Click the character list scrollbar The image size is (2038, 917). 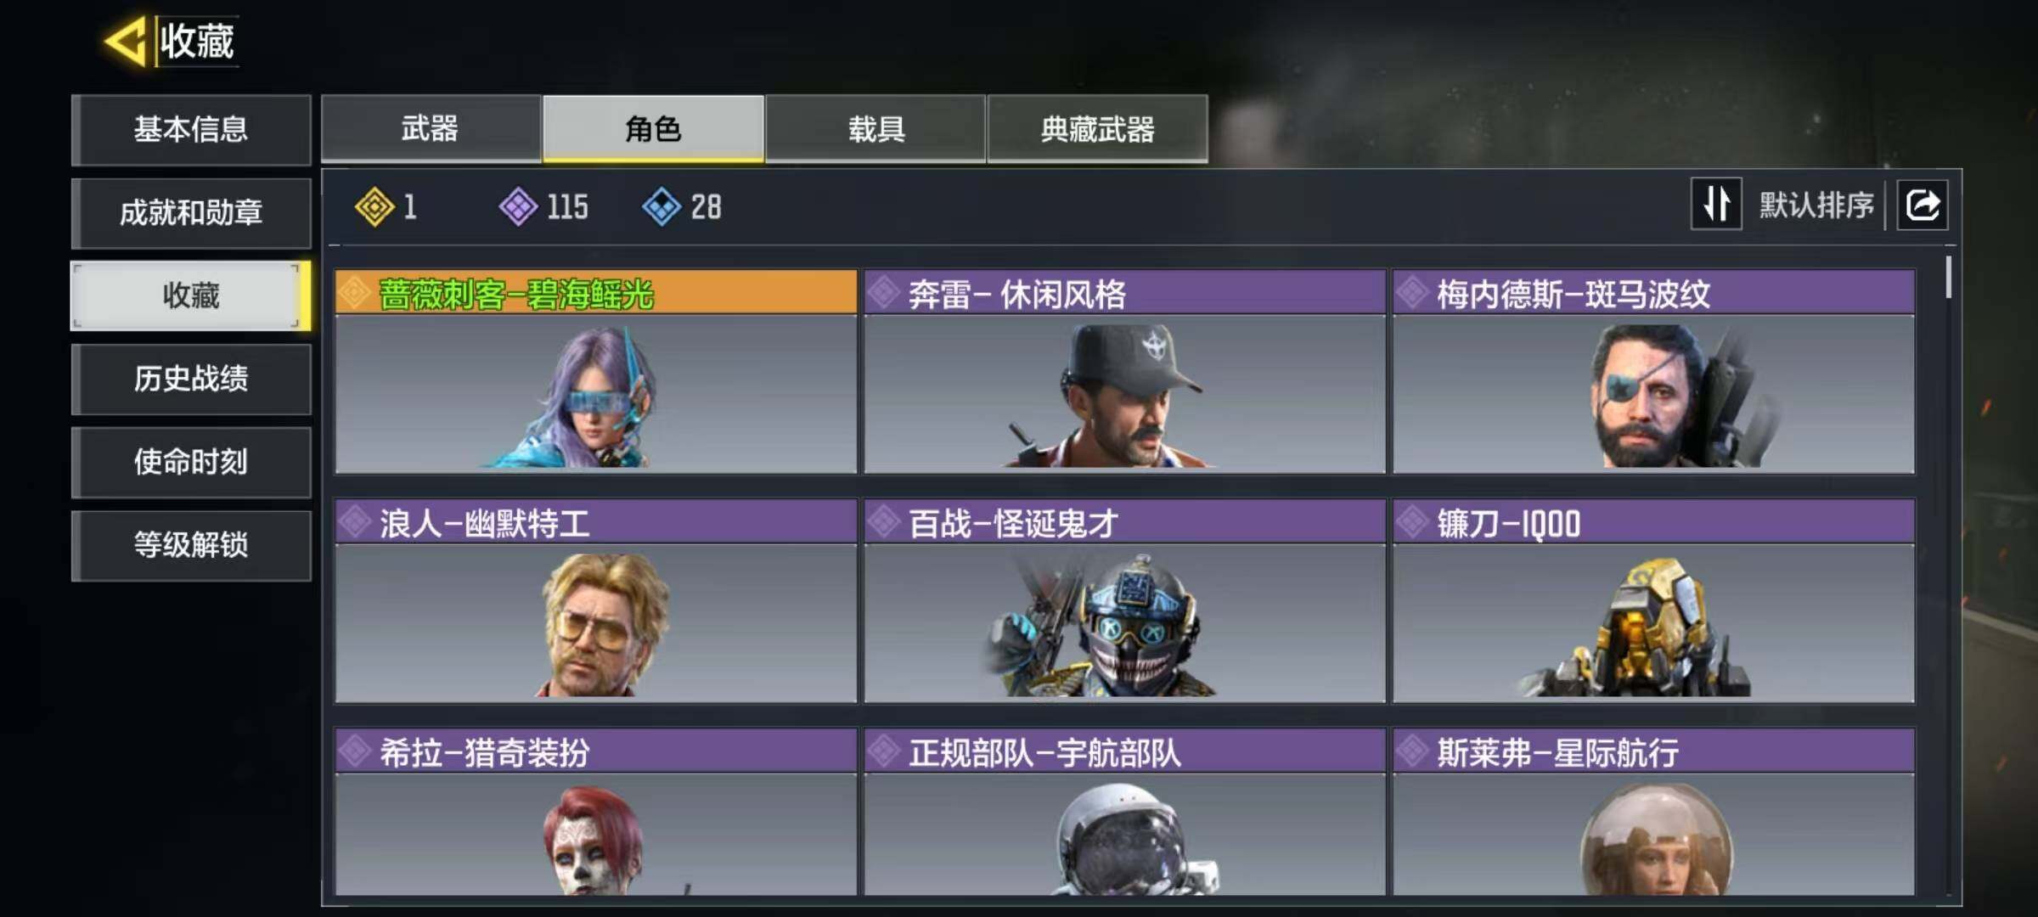1948,277
